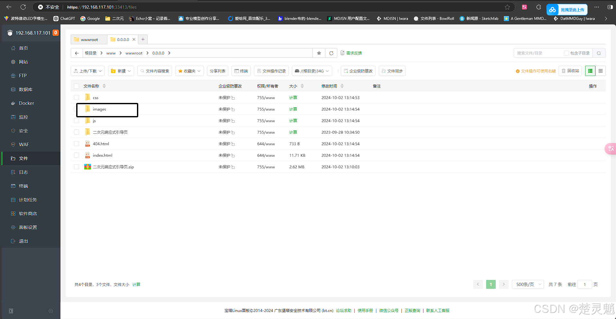Collapse sidebar with bottom menu icon
The height and width of the screenshot is (319, 616).
point(11,311)
